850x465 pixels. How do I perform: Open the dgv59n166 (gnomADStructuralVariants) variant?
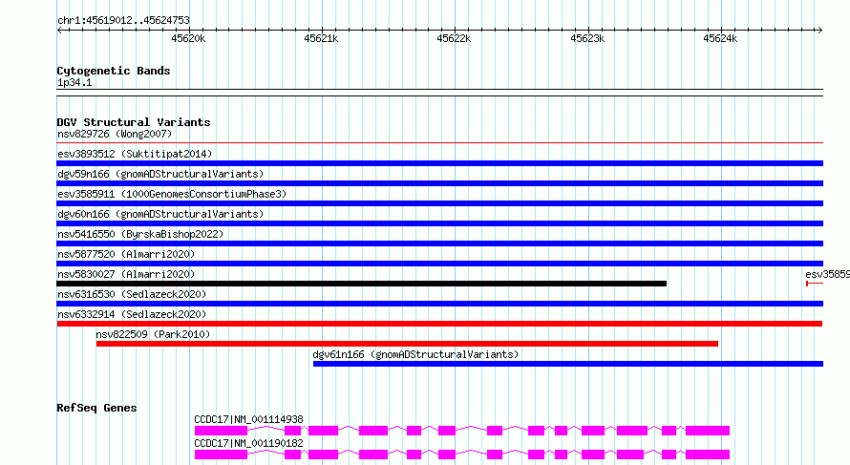click(160, 174)
